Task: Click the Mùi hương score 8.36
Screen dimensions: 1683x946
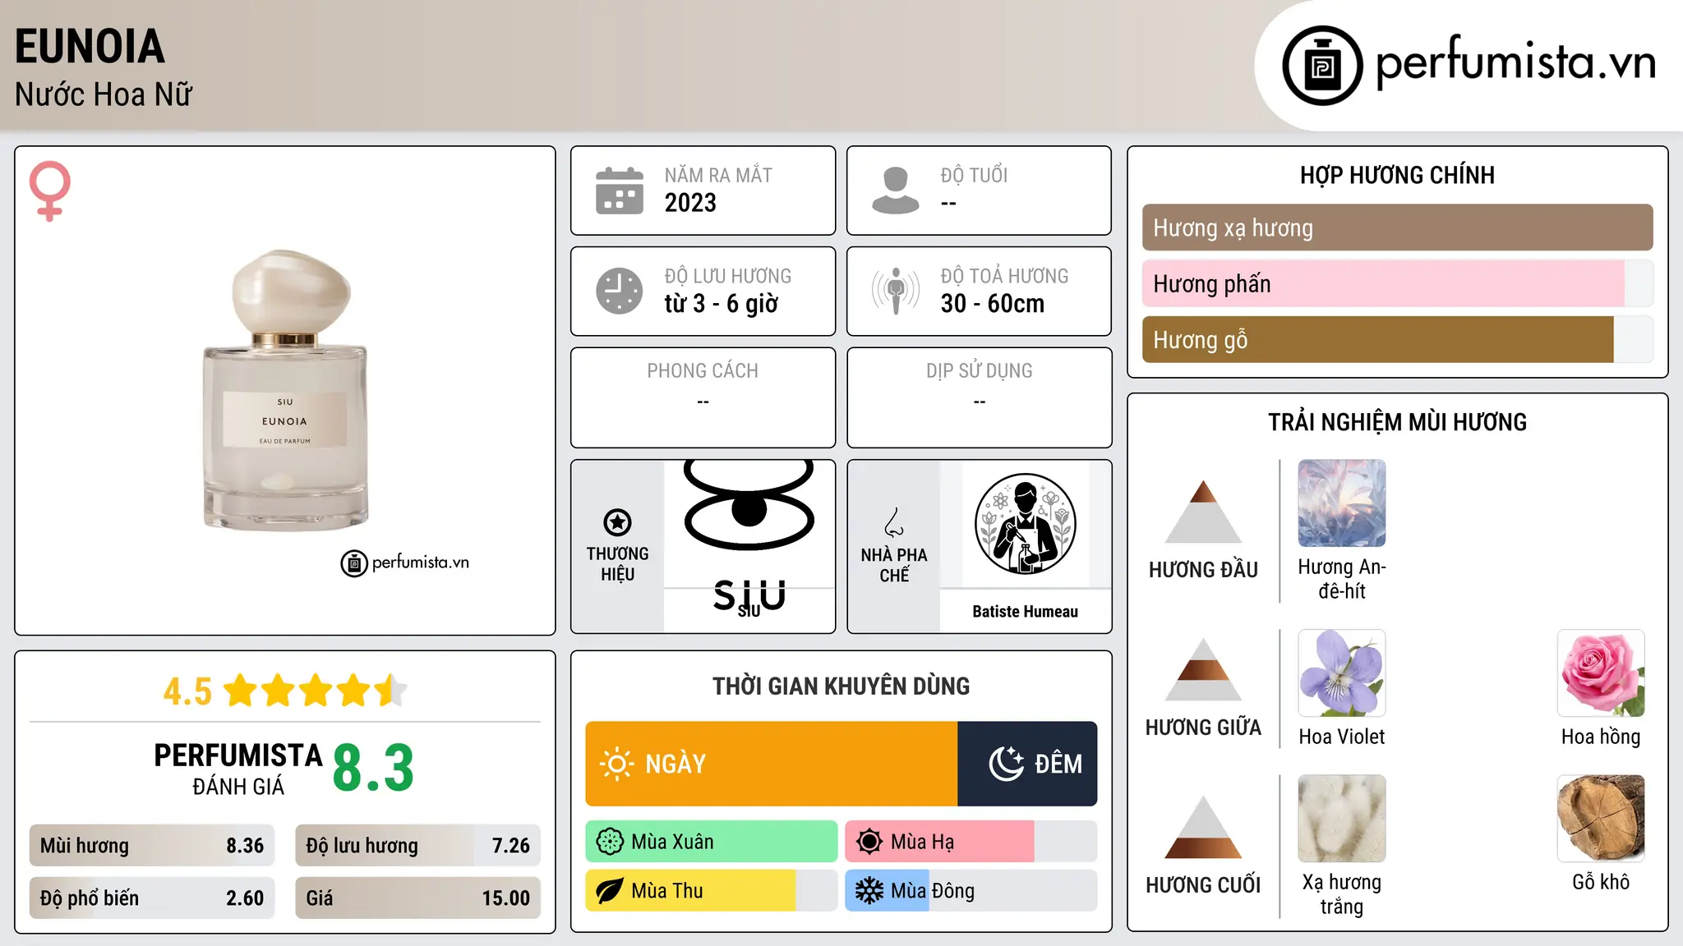Action: click(152, 846)
